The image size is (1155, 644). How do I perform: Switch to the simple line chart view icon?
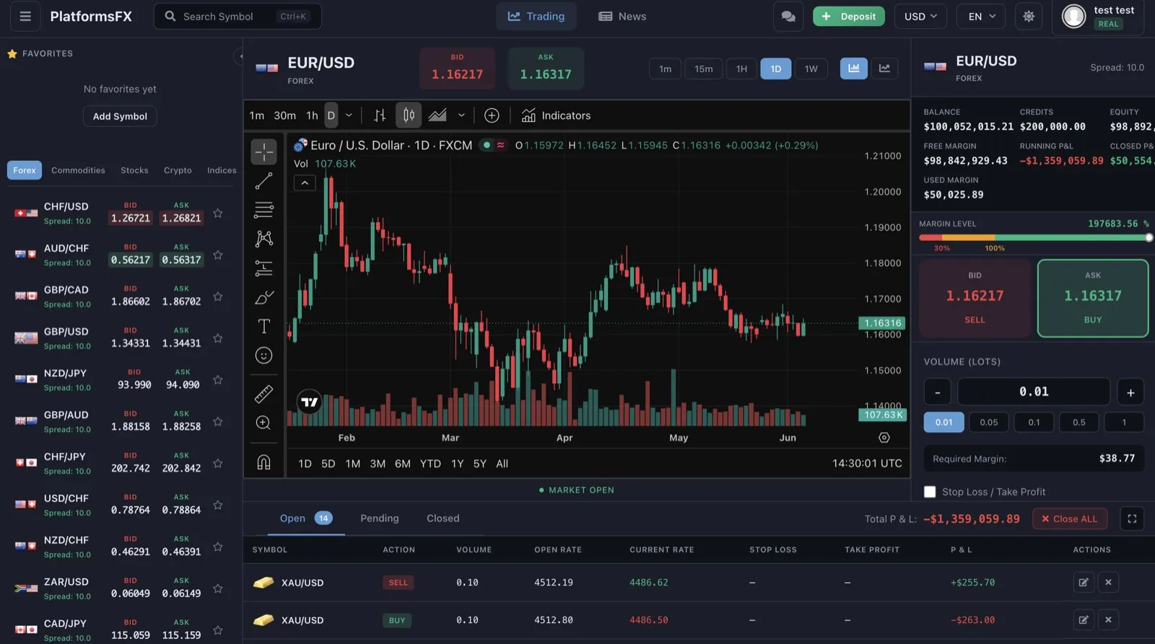coord(884,69)
